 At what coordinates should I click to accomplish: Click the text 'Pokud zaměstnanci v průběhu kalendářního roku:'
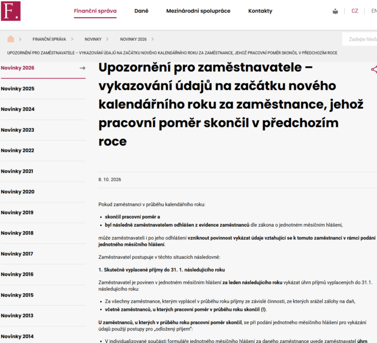click(152, 204)
